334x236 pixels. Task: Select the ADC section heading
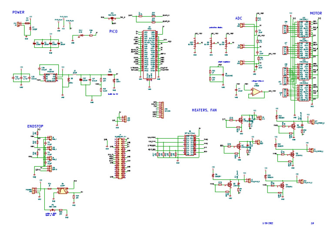pyautogui.click(x=239, y=18)
